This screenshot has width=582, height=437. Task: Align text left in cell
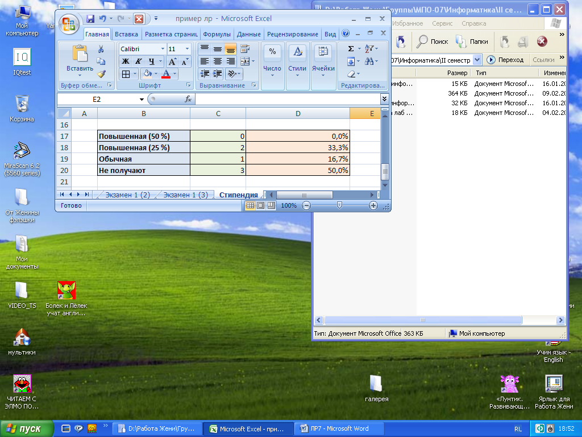coord(205,61)
